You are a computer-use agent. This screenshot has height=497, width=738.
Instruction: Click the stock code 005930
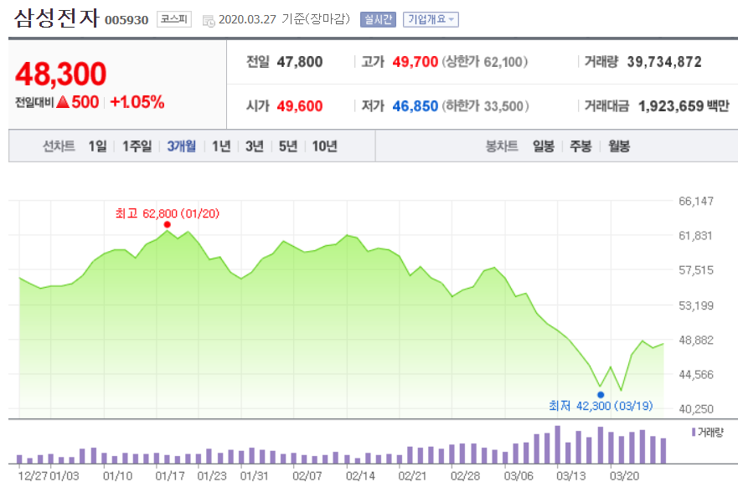coord(126,20)
